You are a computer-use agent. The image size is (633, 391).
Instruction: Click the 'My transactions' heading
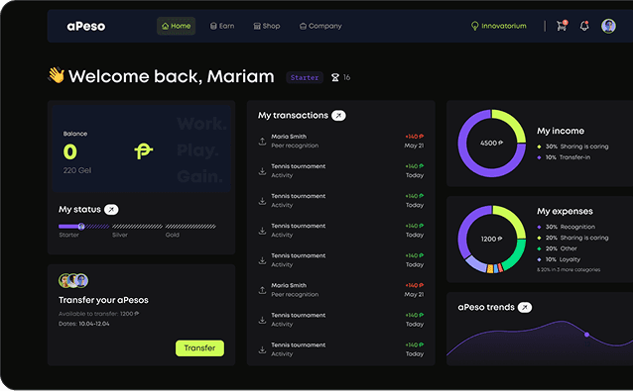pos(293,116)
